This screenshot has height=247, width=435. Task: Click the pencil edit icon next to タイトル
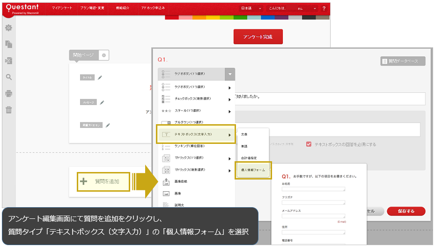[x=100, y=78]
